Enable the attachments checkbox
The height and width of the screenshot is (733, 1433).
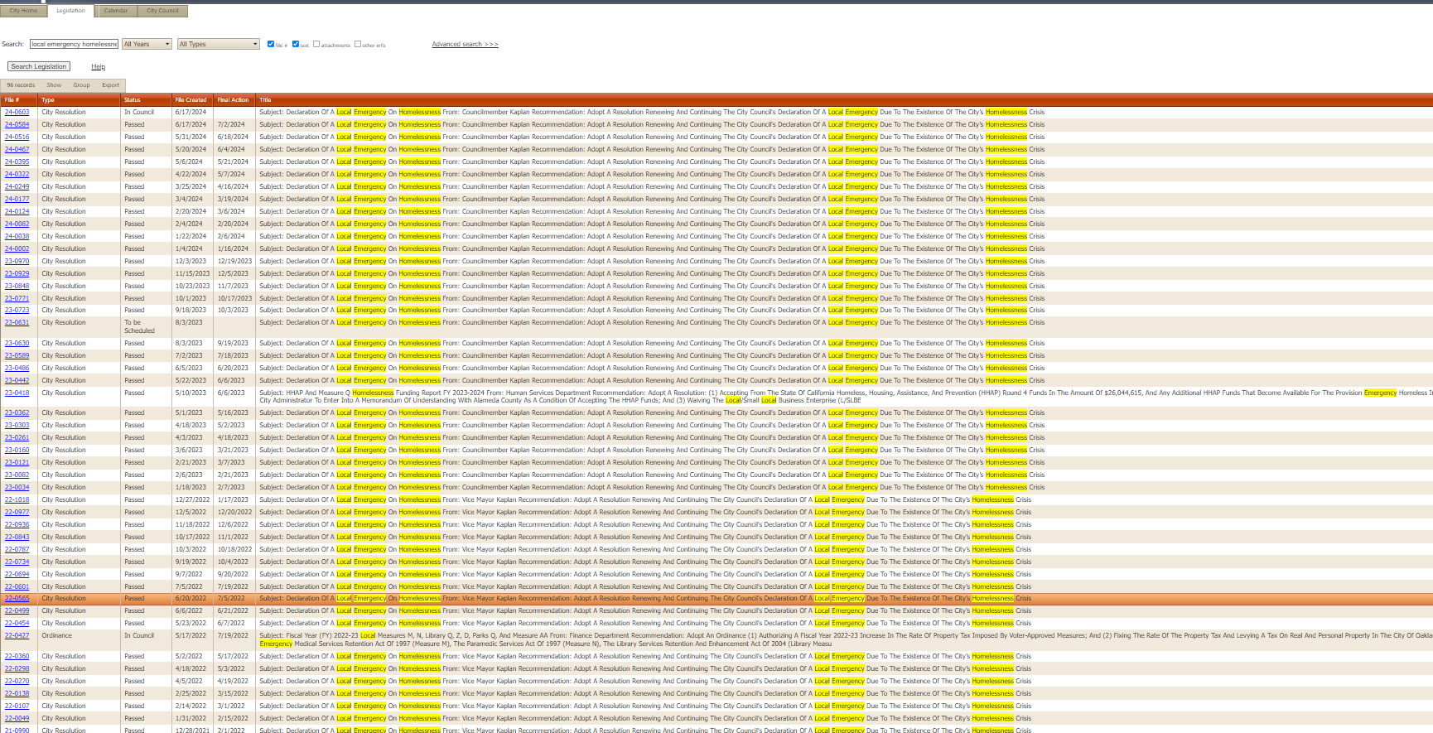coord(316,44)
